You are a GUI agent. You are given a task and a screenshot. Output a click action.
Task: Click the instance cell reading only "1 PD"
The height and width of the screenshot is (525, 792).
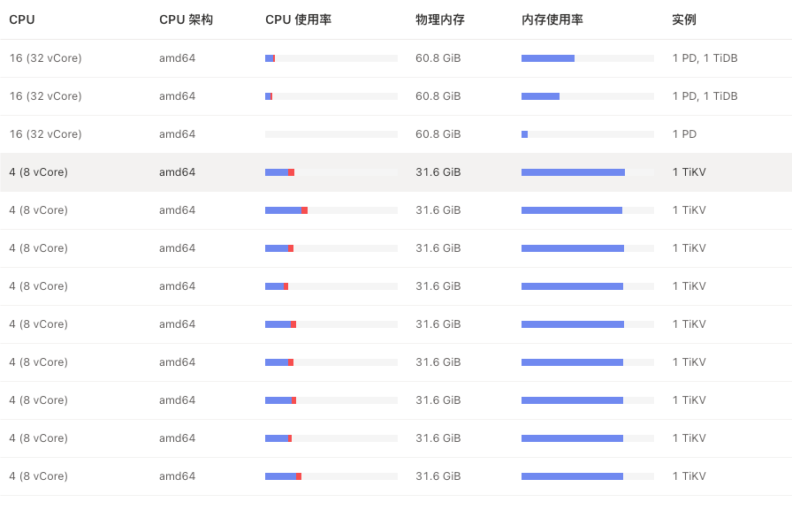coord(684,134)
